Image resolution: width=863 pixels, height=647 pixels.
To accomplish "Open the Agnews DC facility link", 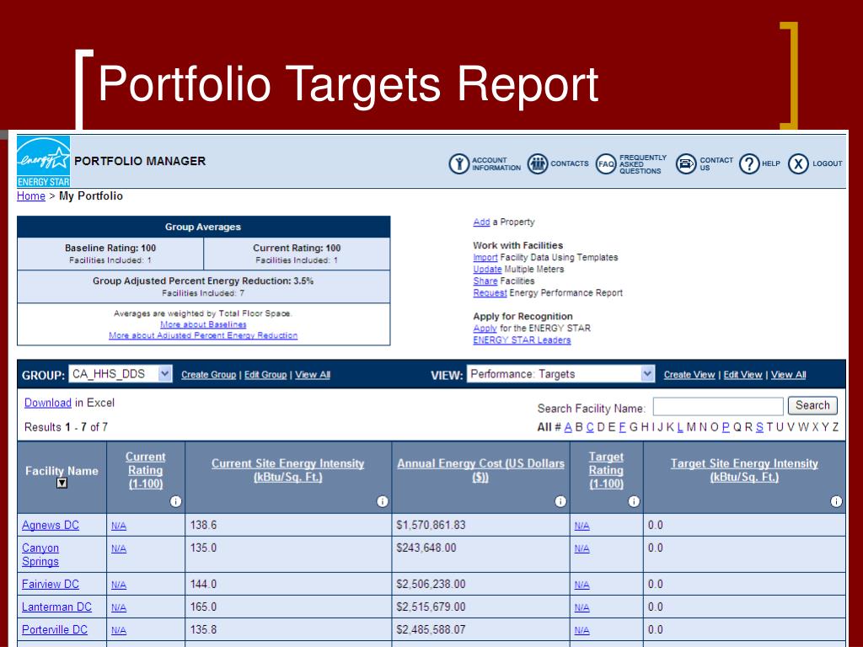I will pyautogui.click(x=51, y=526).
